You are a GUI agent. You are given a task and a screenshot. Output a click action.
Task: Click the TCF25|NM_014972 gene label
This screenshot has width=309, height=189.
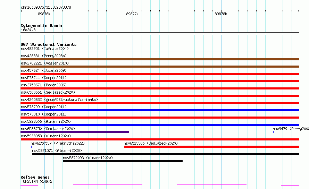point(36,181)
